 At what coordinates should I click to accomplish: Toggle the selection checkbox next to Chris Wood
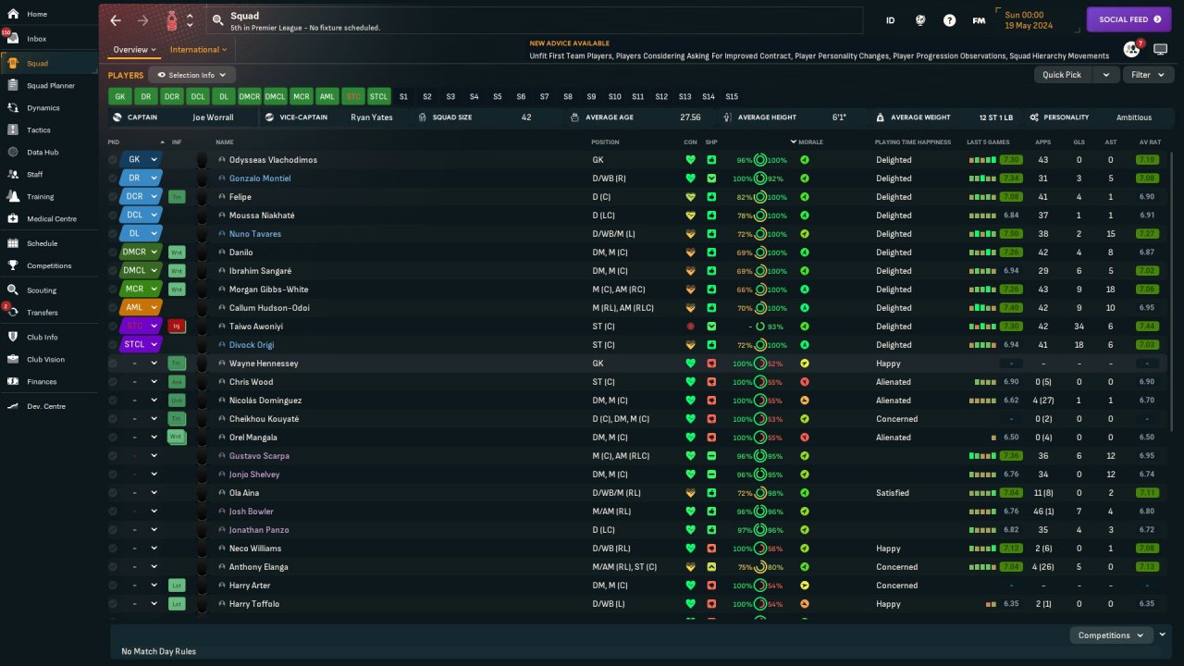click(x=113, y=382)
